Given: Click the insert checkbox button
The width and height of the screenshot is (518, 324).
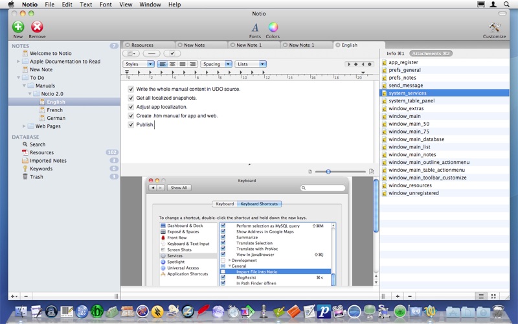Looking at the screenshot, I should [172, 53].
